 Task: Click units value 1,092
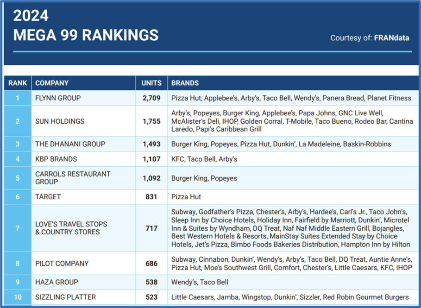[x=151, y=178]
